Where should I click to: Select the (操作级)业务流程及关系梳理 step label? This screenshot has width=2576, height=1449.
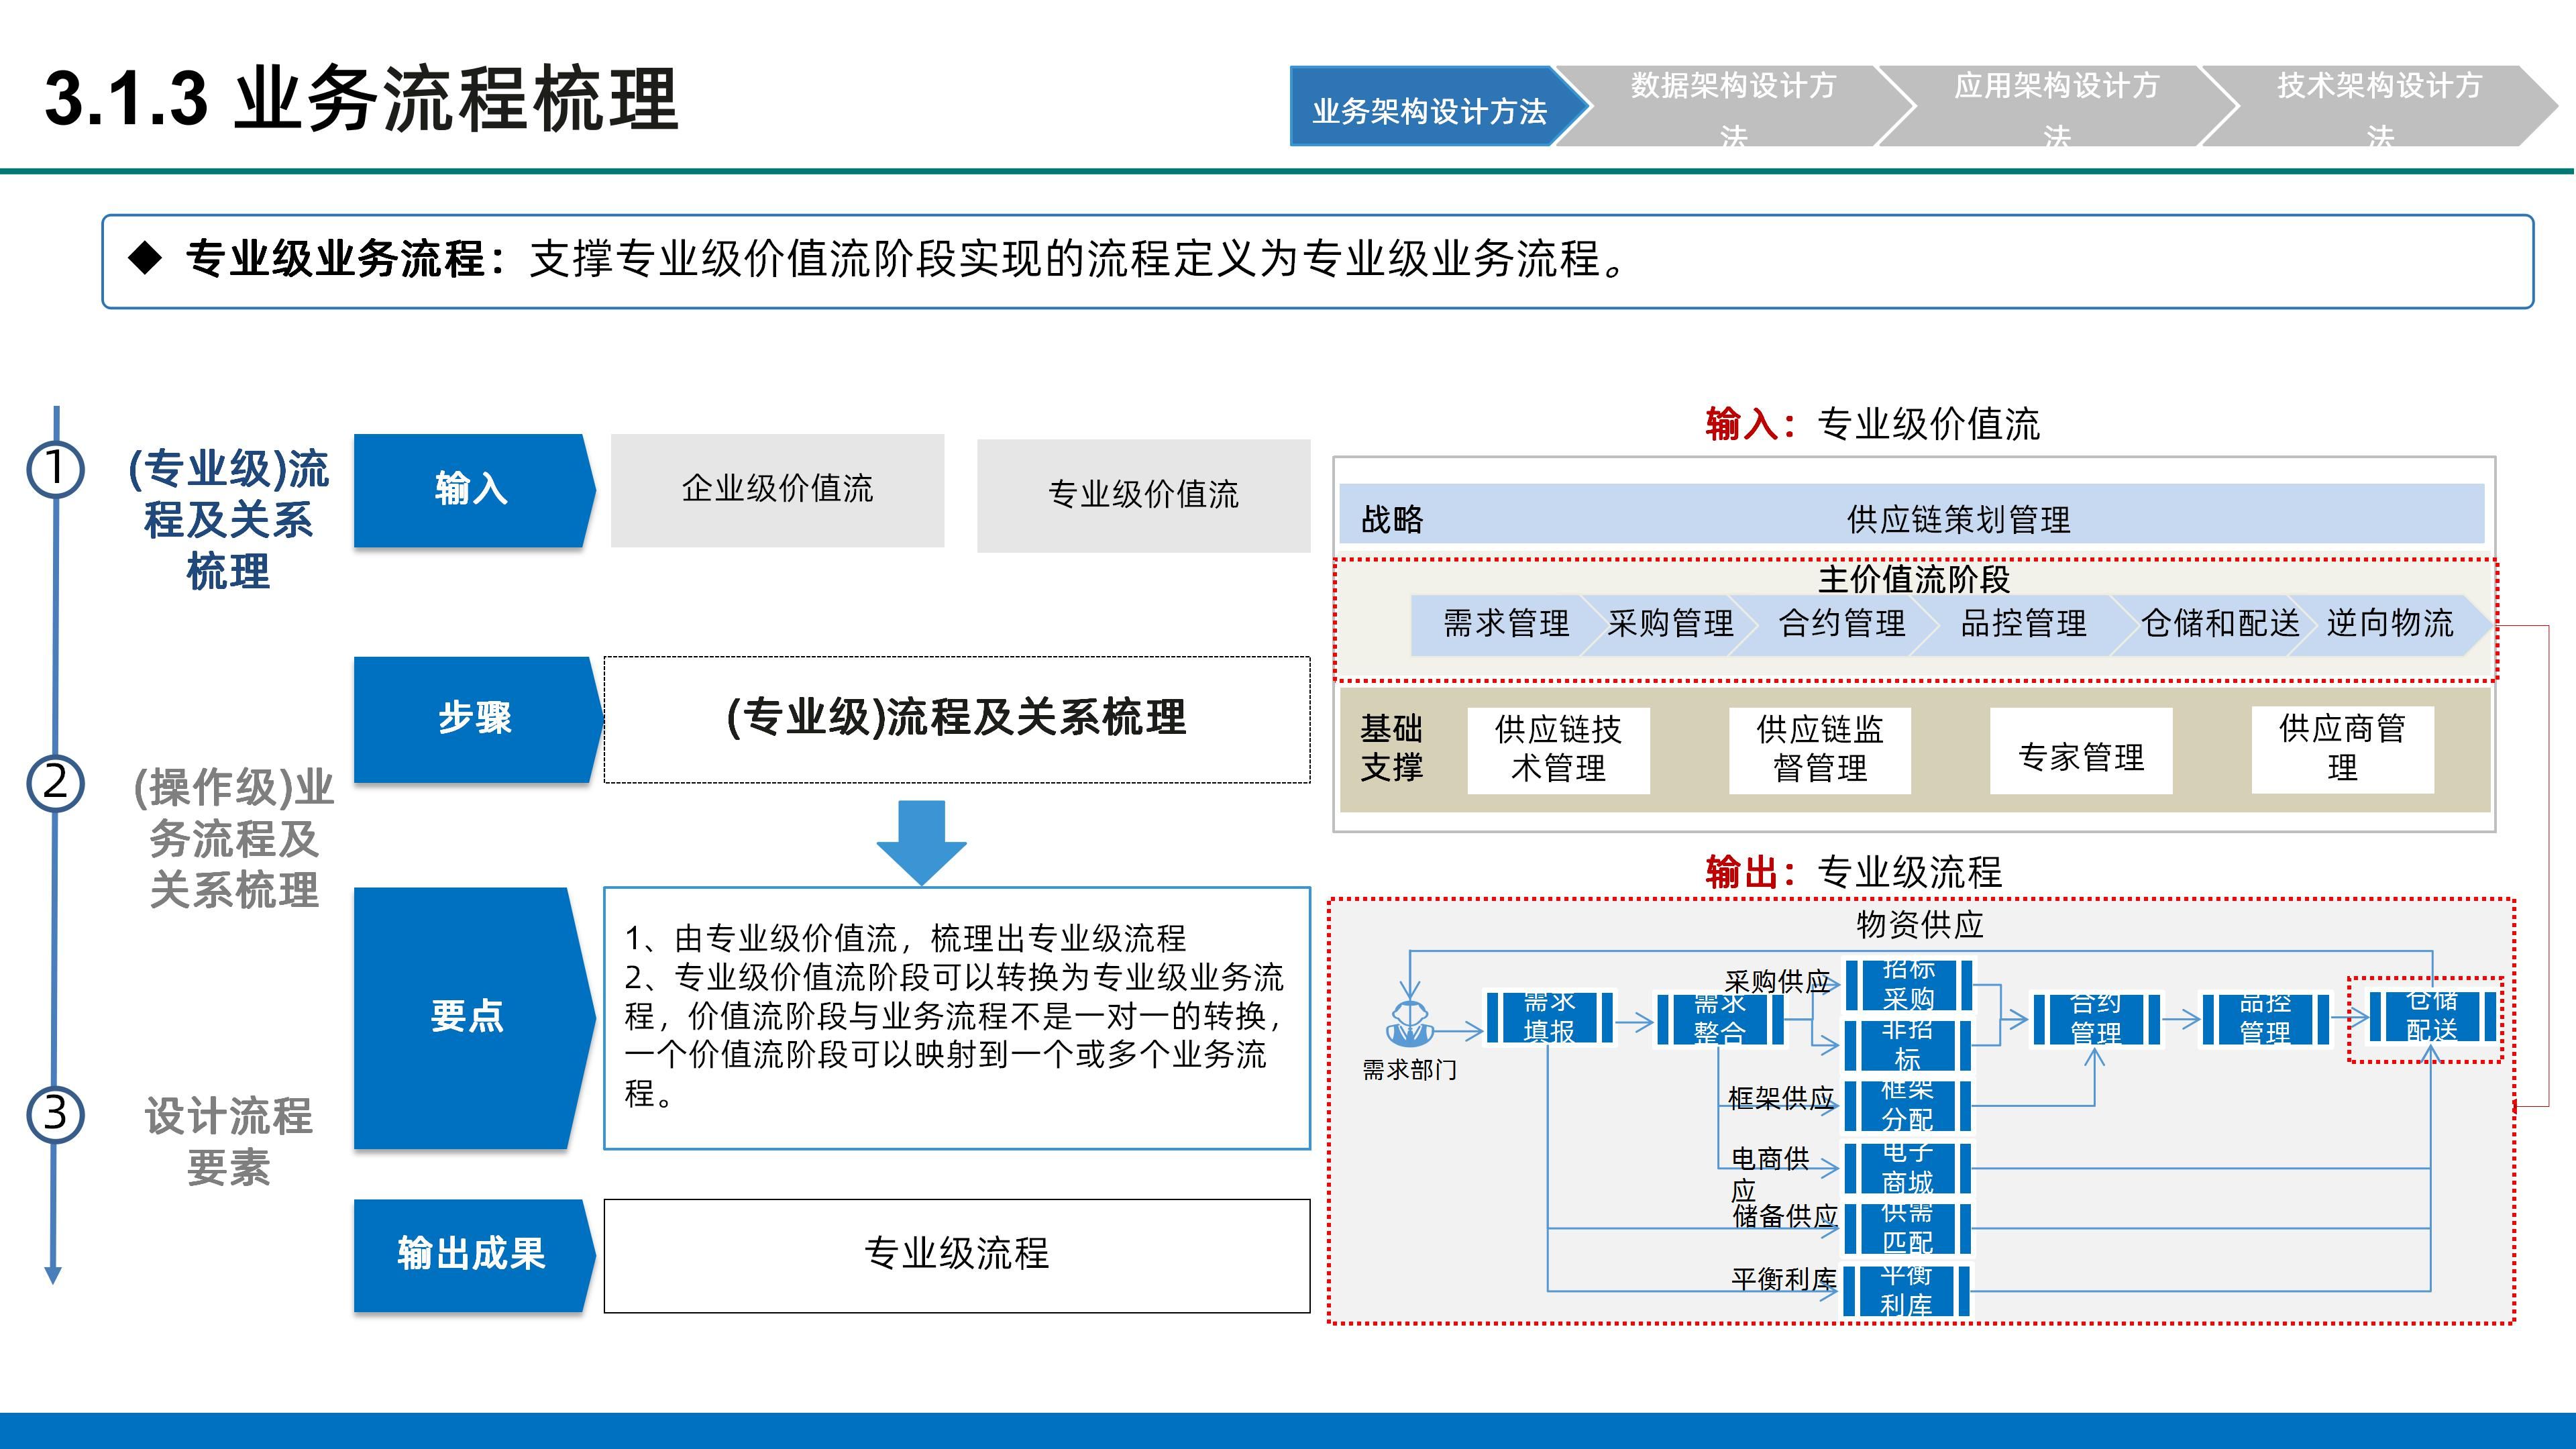(x=233, y=838)
